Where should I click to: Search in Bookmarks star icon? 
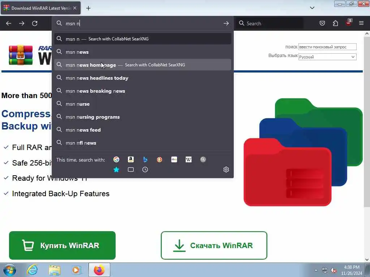116,170
